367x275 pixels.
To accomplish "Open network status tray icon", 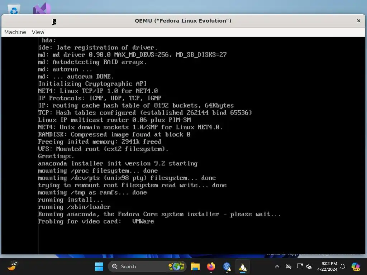I will [x=300, y=266].
